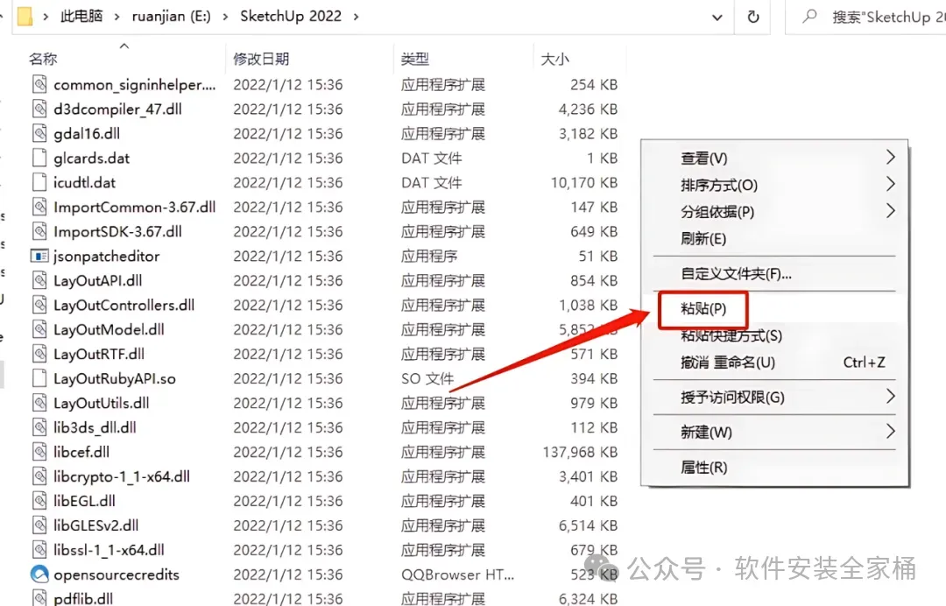The width and height of the screenshot is (946, 606).
Task: Click the libcef.dll file icon
Action: [x=39, y=452]
